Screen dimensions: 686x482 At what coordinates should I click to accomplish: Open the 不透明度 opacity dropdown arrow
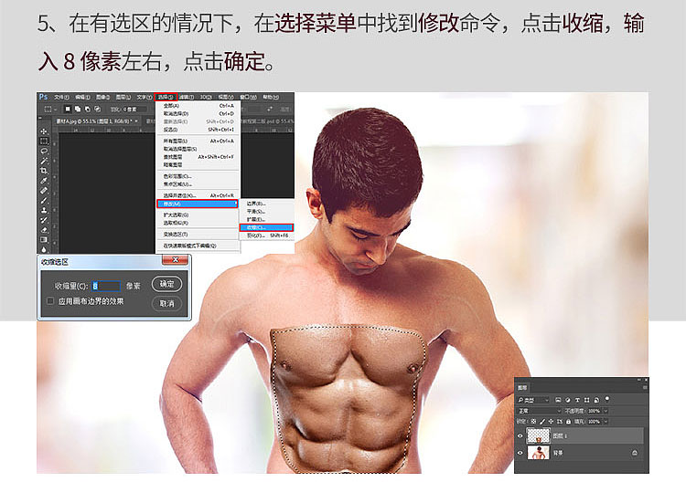click(x=606, y=411)
